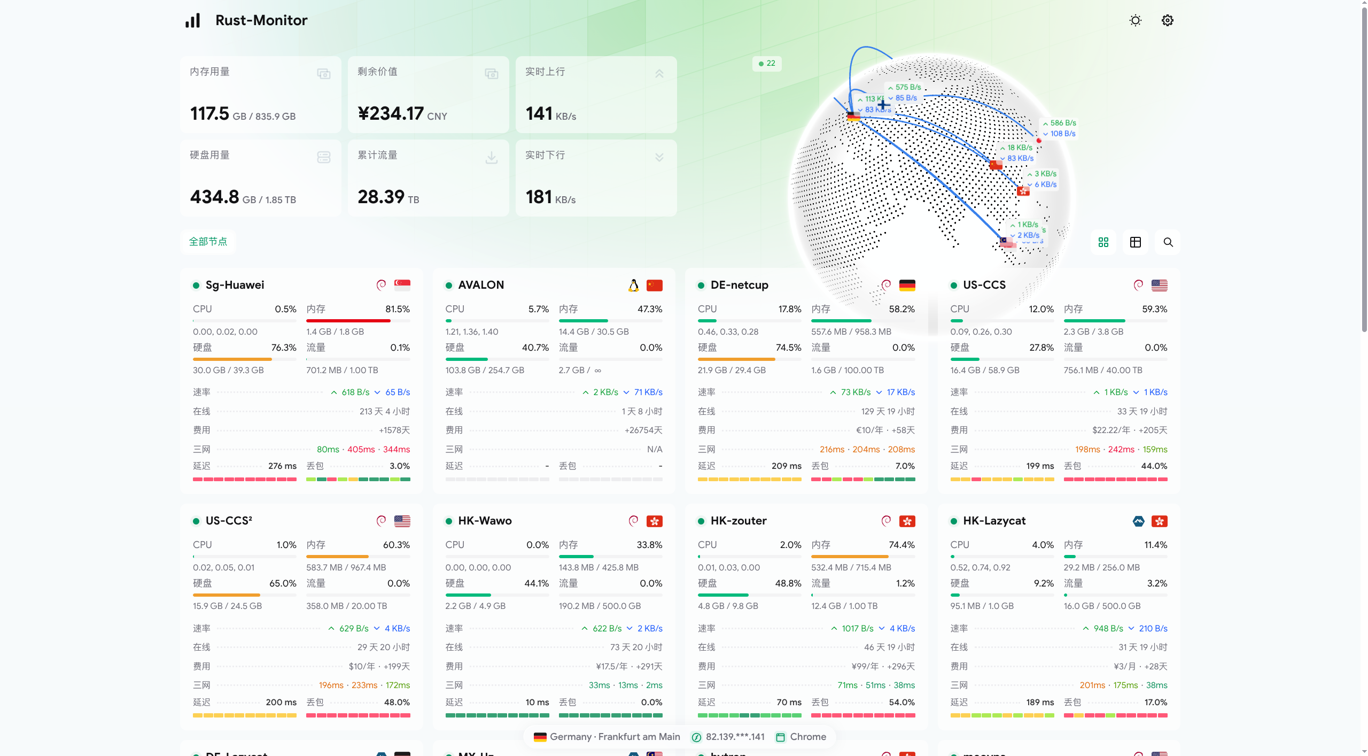Click the Linux penguin icon on AVALON
The width and height of the screenshot is (1368, 756).
633,286
